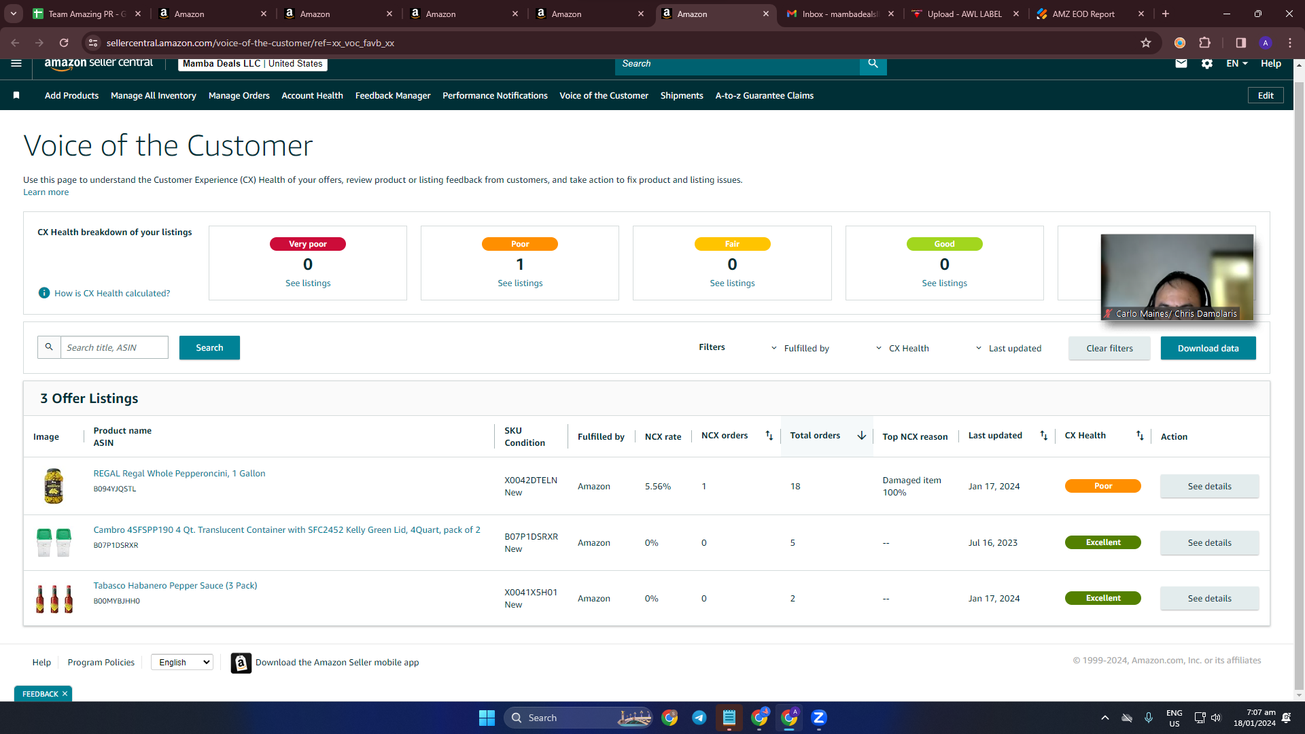1305x734 pixels.
Task: Click the Regal Pepperoncini product thumbnail
Action: pyautogui.click(x=54, y=486)
